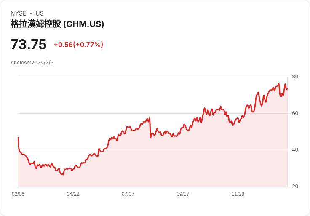
Task: Click the sharp price drop between 07/07 and 09/17
Action: [150, 128]
